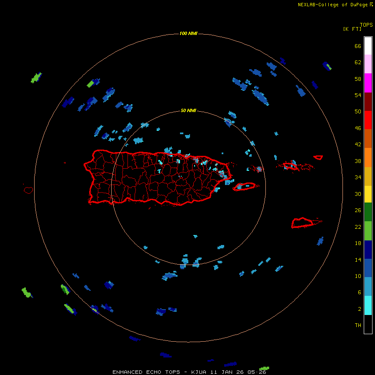Image resolution: width=375 pixels, height=375 pixels.
Task: Click the 42 legend value
Action: 358,145
